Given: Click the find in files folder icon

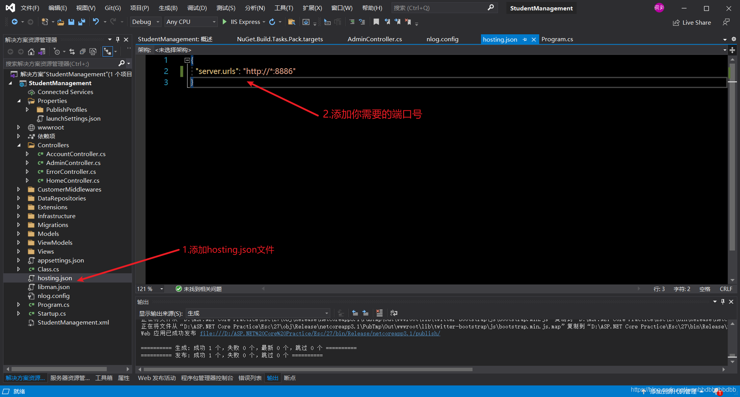Looking at the screenshot, I should (x=292, y=22).
